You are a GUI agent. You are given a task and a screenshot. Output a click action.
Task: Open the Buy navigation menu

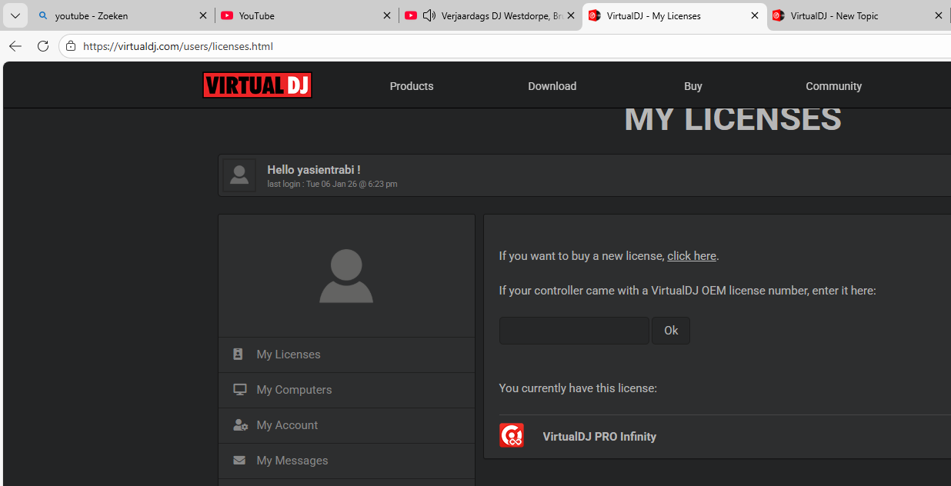coord(692,86)
